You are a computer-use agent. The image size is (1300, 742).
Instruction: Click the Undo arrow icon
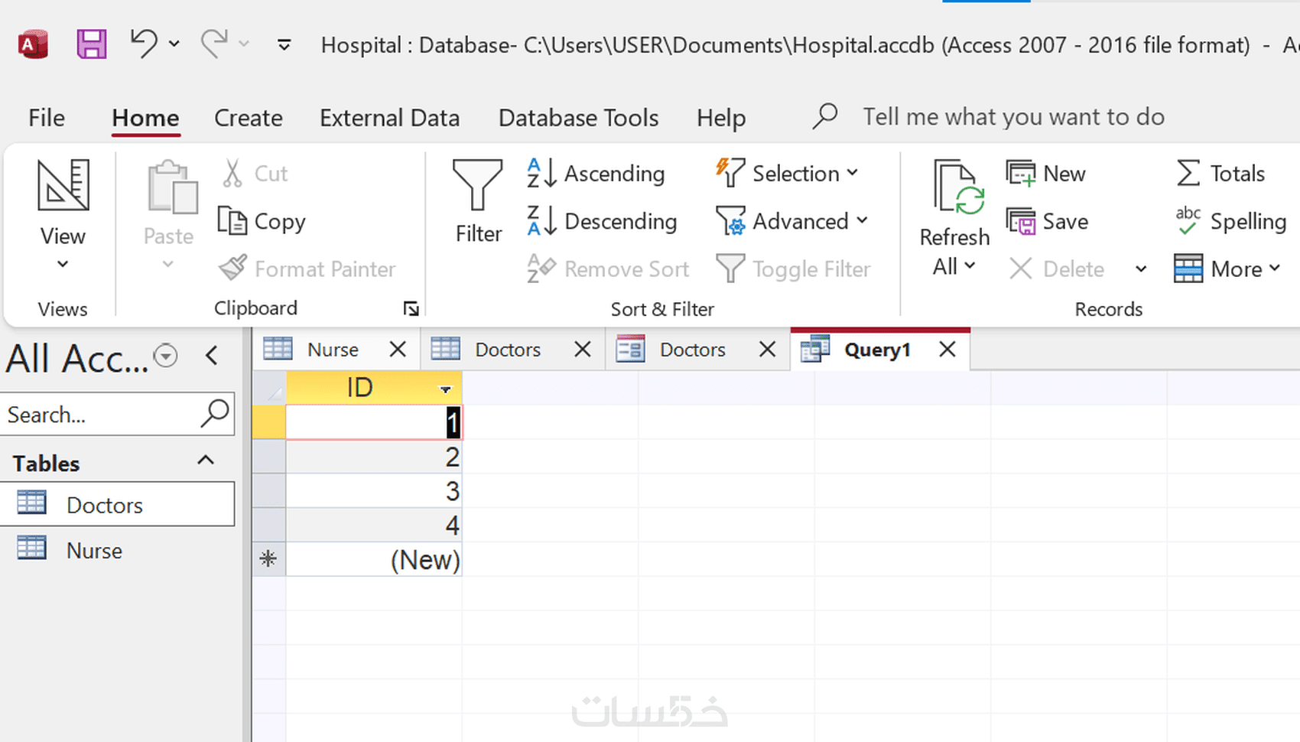[x=143, y=44]
